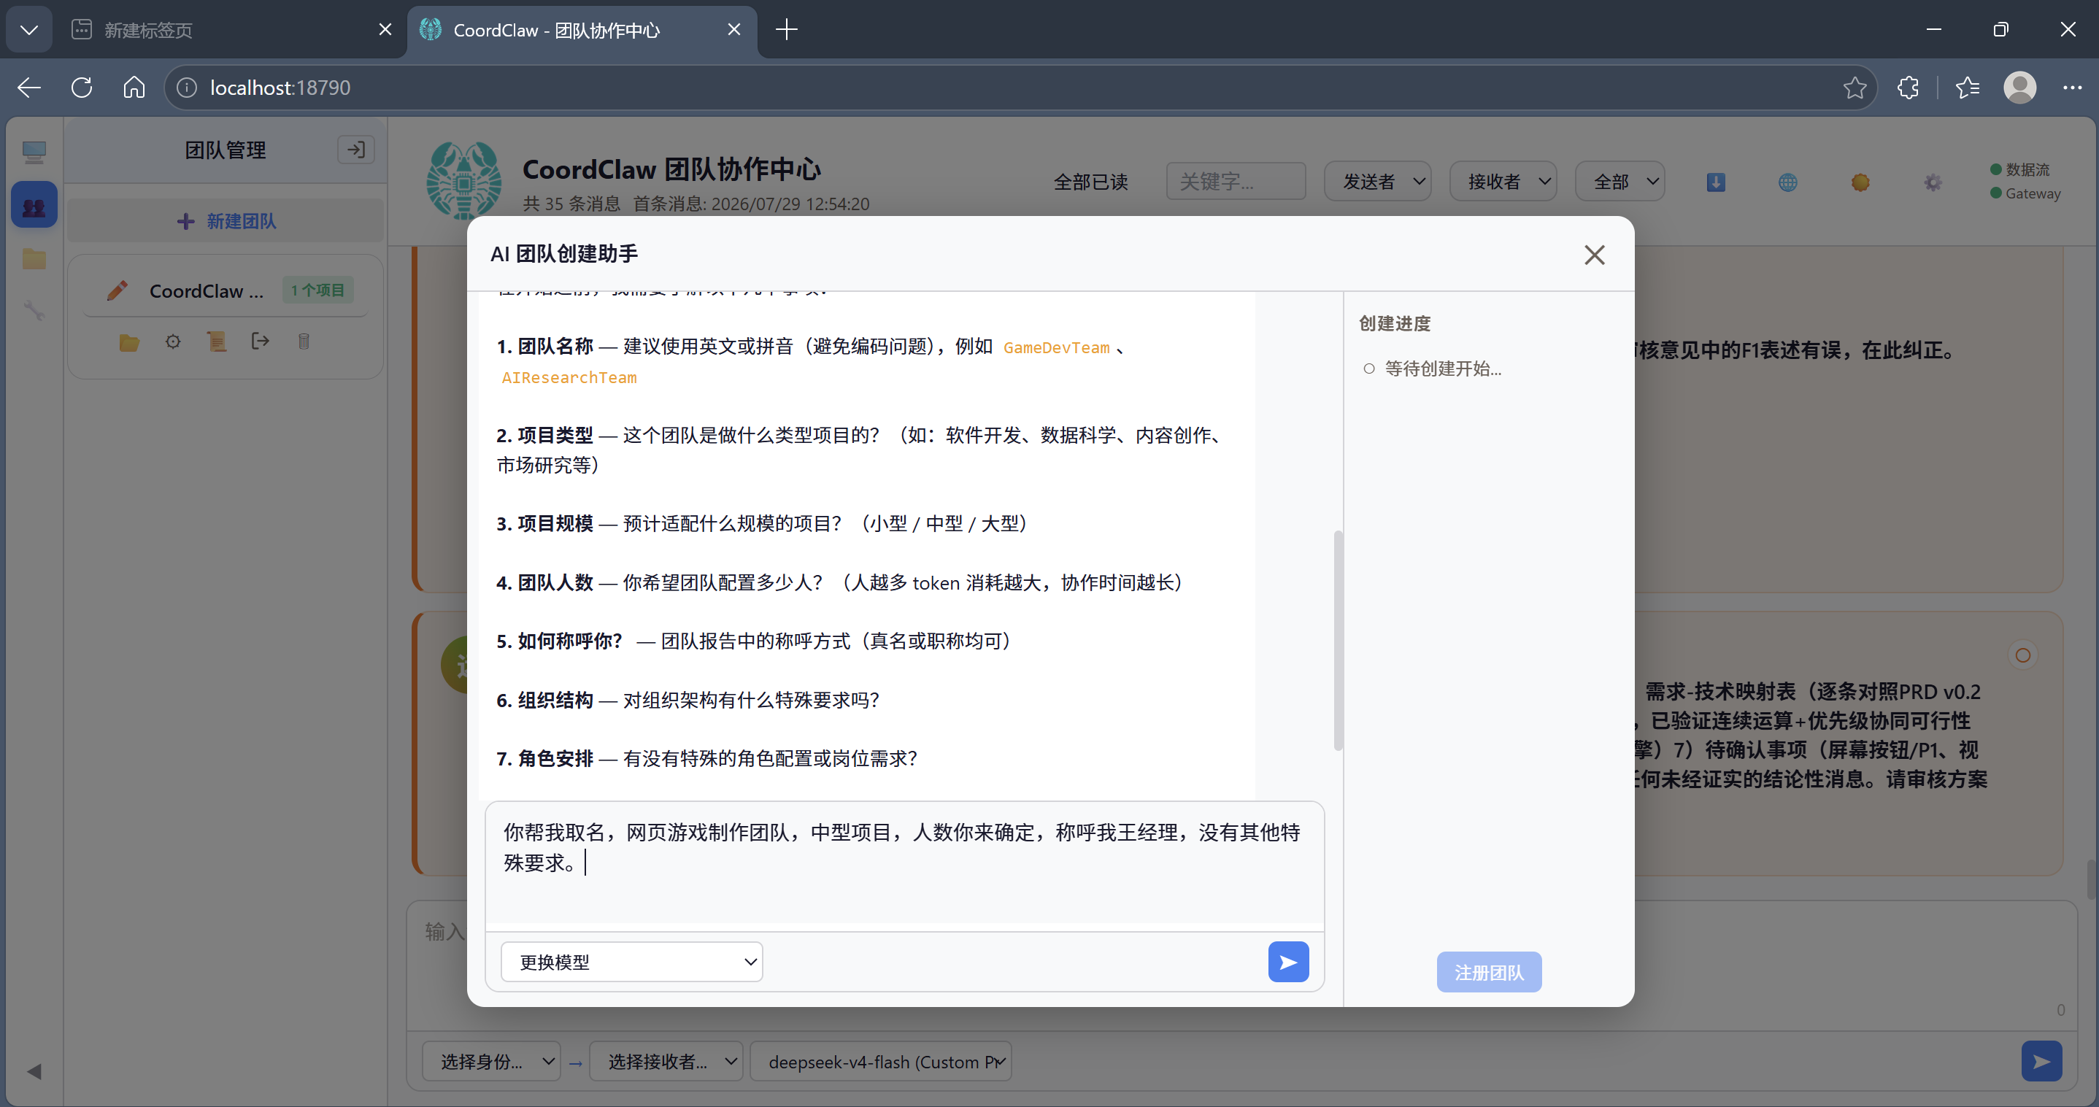
Task: Open the 接收者 filter dropdown
Action: 1503,181
